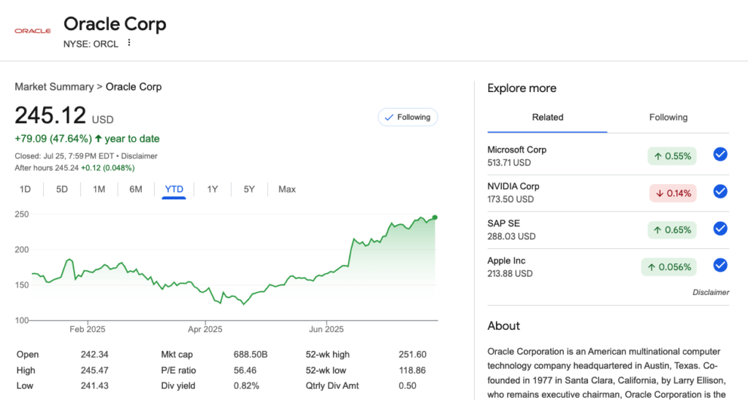Click the Explore more heading
This screenshot has height=400, width=748.
click(x=522, y=88)
